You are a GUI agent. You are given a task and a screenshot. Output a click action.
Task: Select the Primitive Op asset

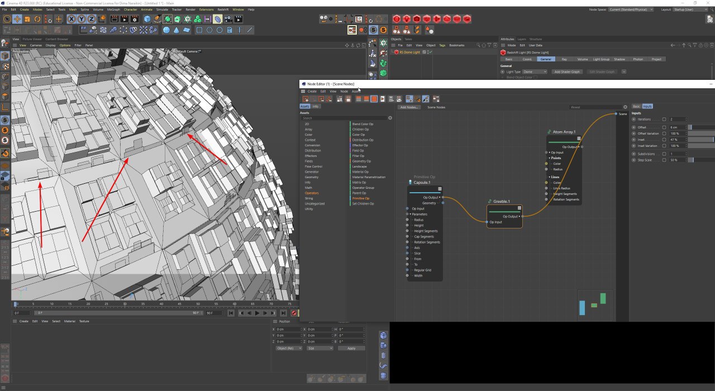[360, 198]
